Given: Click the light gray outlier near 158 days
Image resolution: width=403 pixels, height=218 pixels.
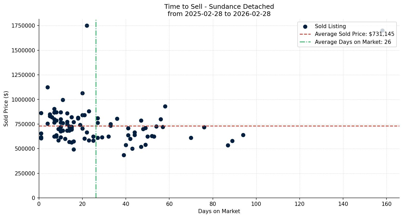Looking at the screenshot, I should point(382,30).
